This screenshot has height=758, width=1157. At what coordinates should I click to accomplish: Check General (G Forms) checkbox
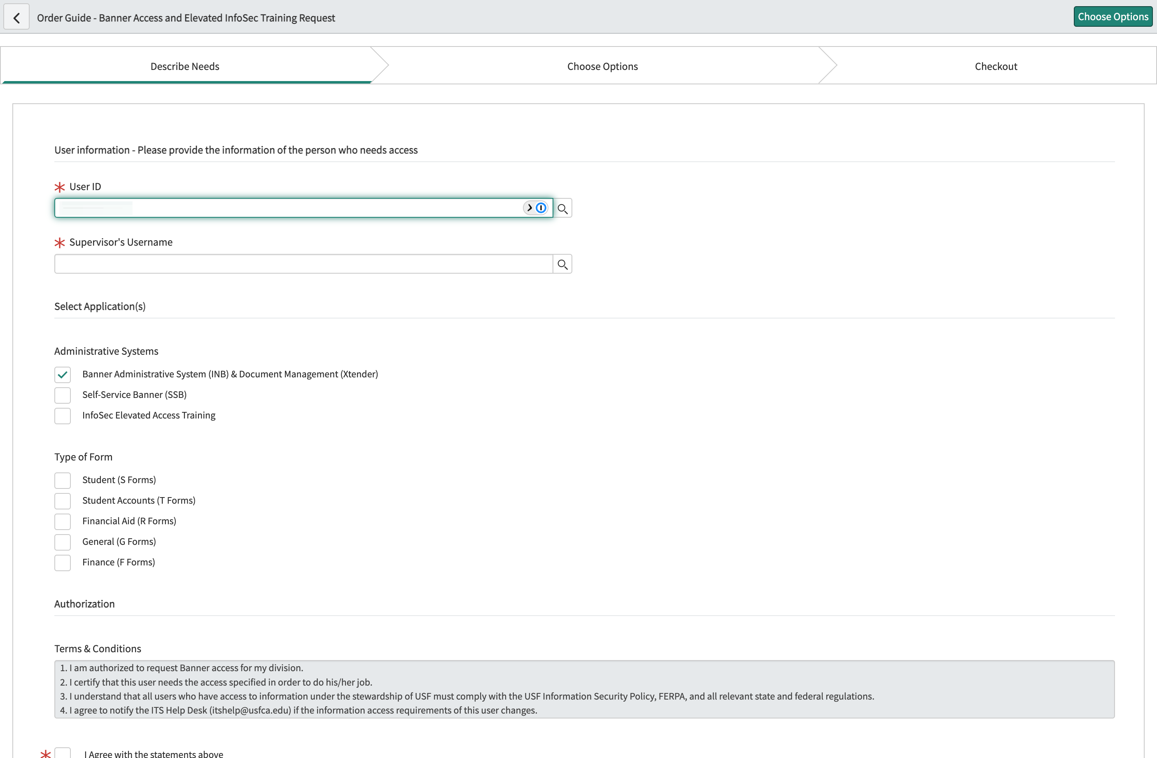pyautogui.click(x=62, y=542)
